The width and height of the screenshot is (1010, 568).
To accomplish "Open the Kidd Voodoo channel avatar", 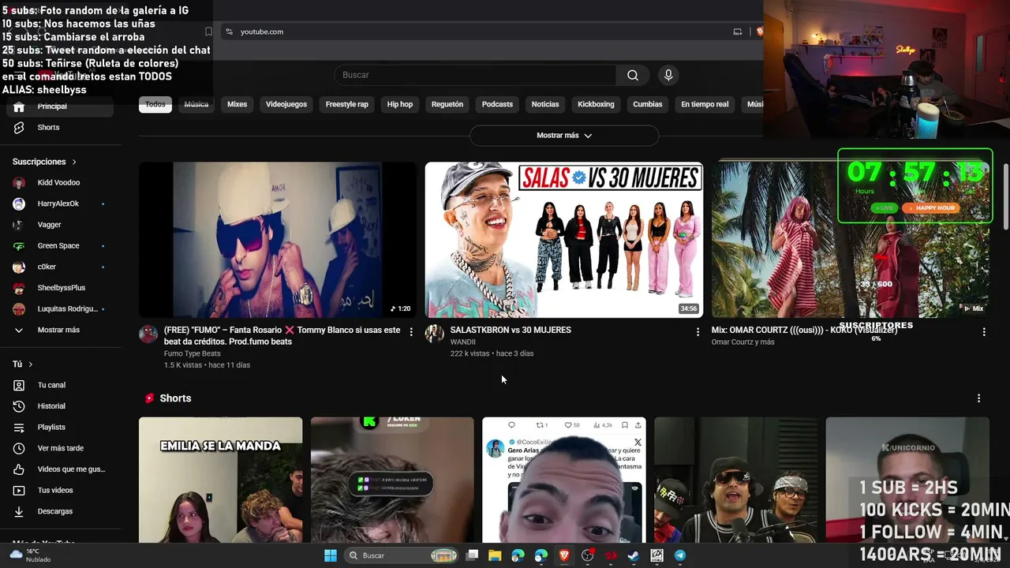I will [x=19, y=182].
